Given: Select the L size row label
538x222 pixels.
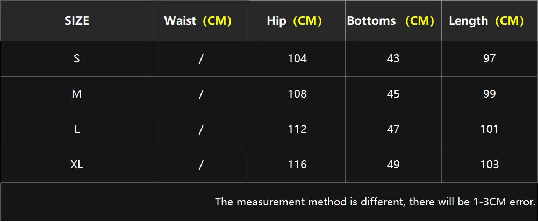Looking at the screenshot, I should tap(77, 129).
